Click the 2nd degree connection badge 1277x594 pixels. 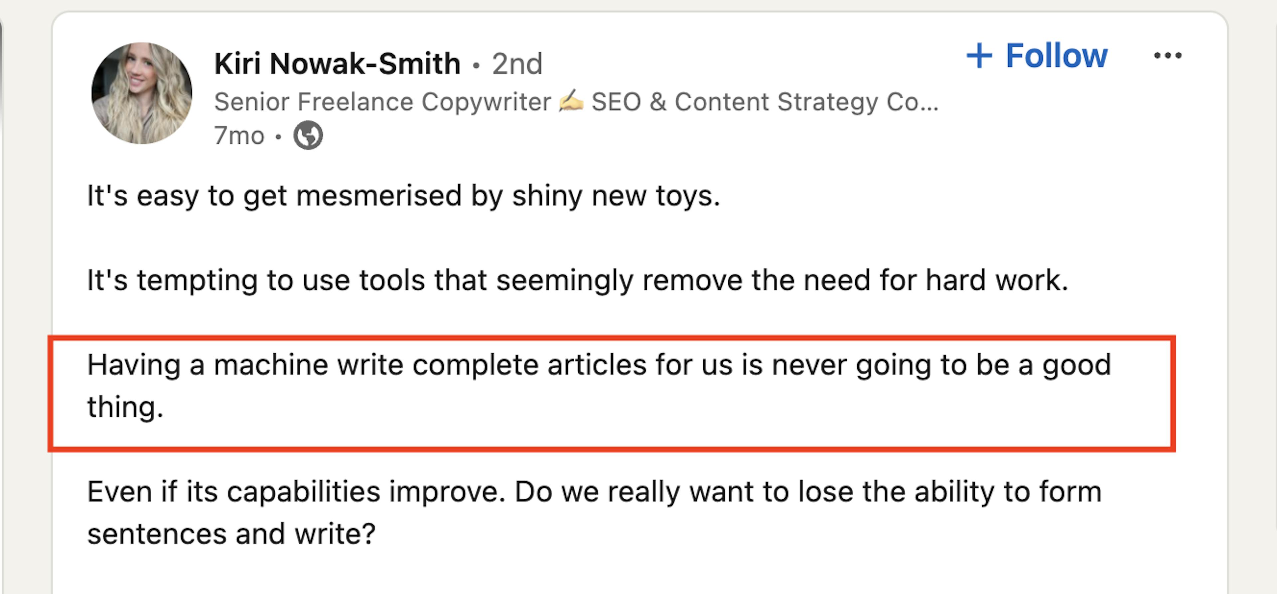[x=517, y=64]
